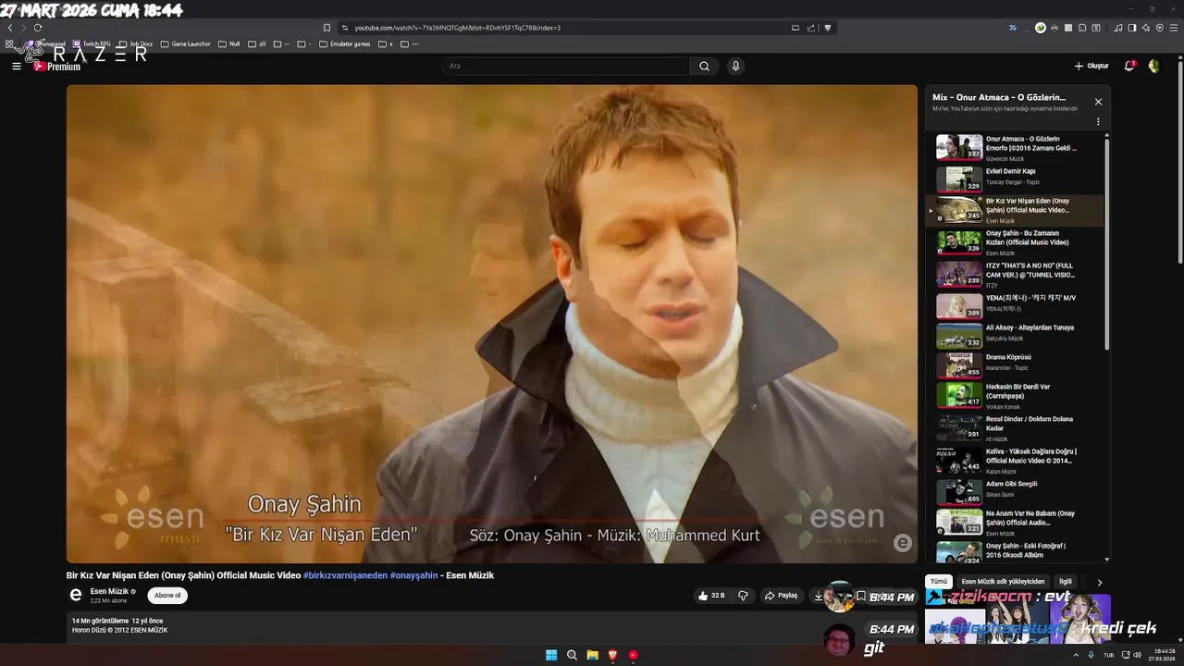Open Windows taskbar search
Viewport: 1184px width, 666px height.
(572, 655)
